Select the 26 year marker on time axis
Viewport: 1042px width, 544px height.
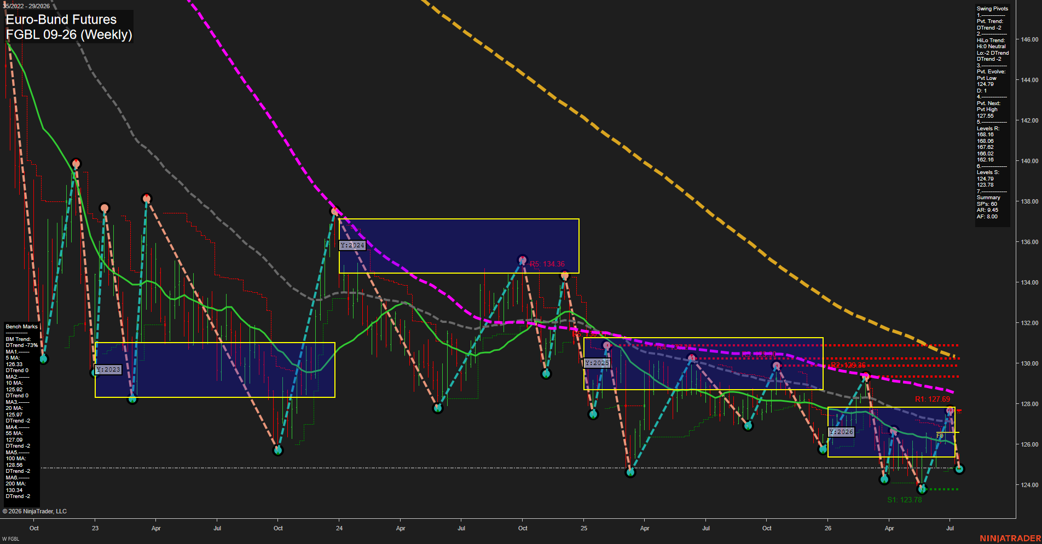(828, 528)
